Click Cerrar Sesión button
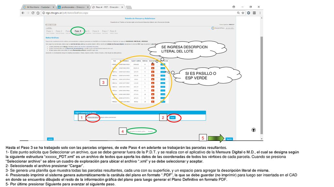The image size is (334, 187). 230,28
